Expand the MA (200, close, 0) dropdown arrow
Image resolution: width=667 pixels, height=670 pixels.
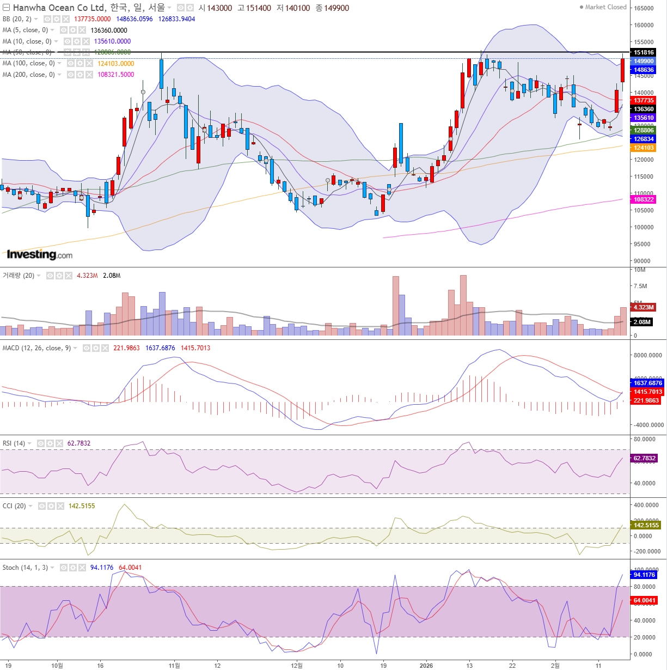pos(60,75)
